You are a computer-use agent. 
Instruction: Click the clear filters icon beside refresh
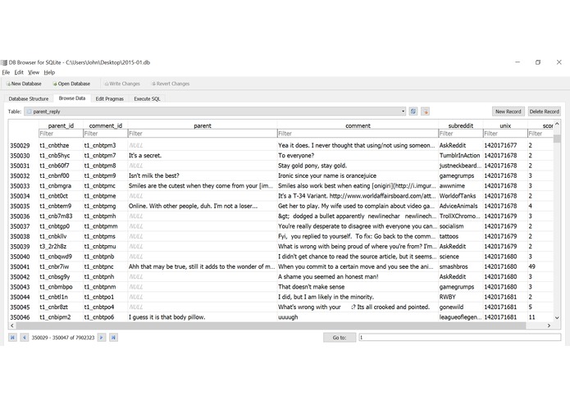point(426,111)
